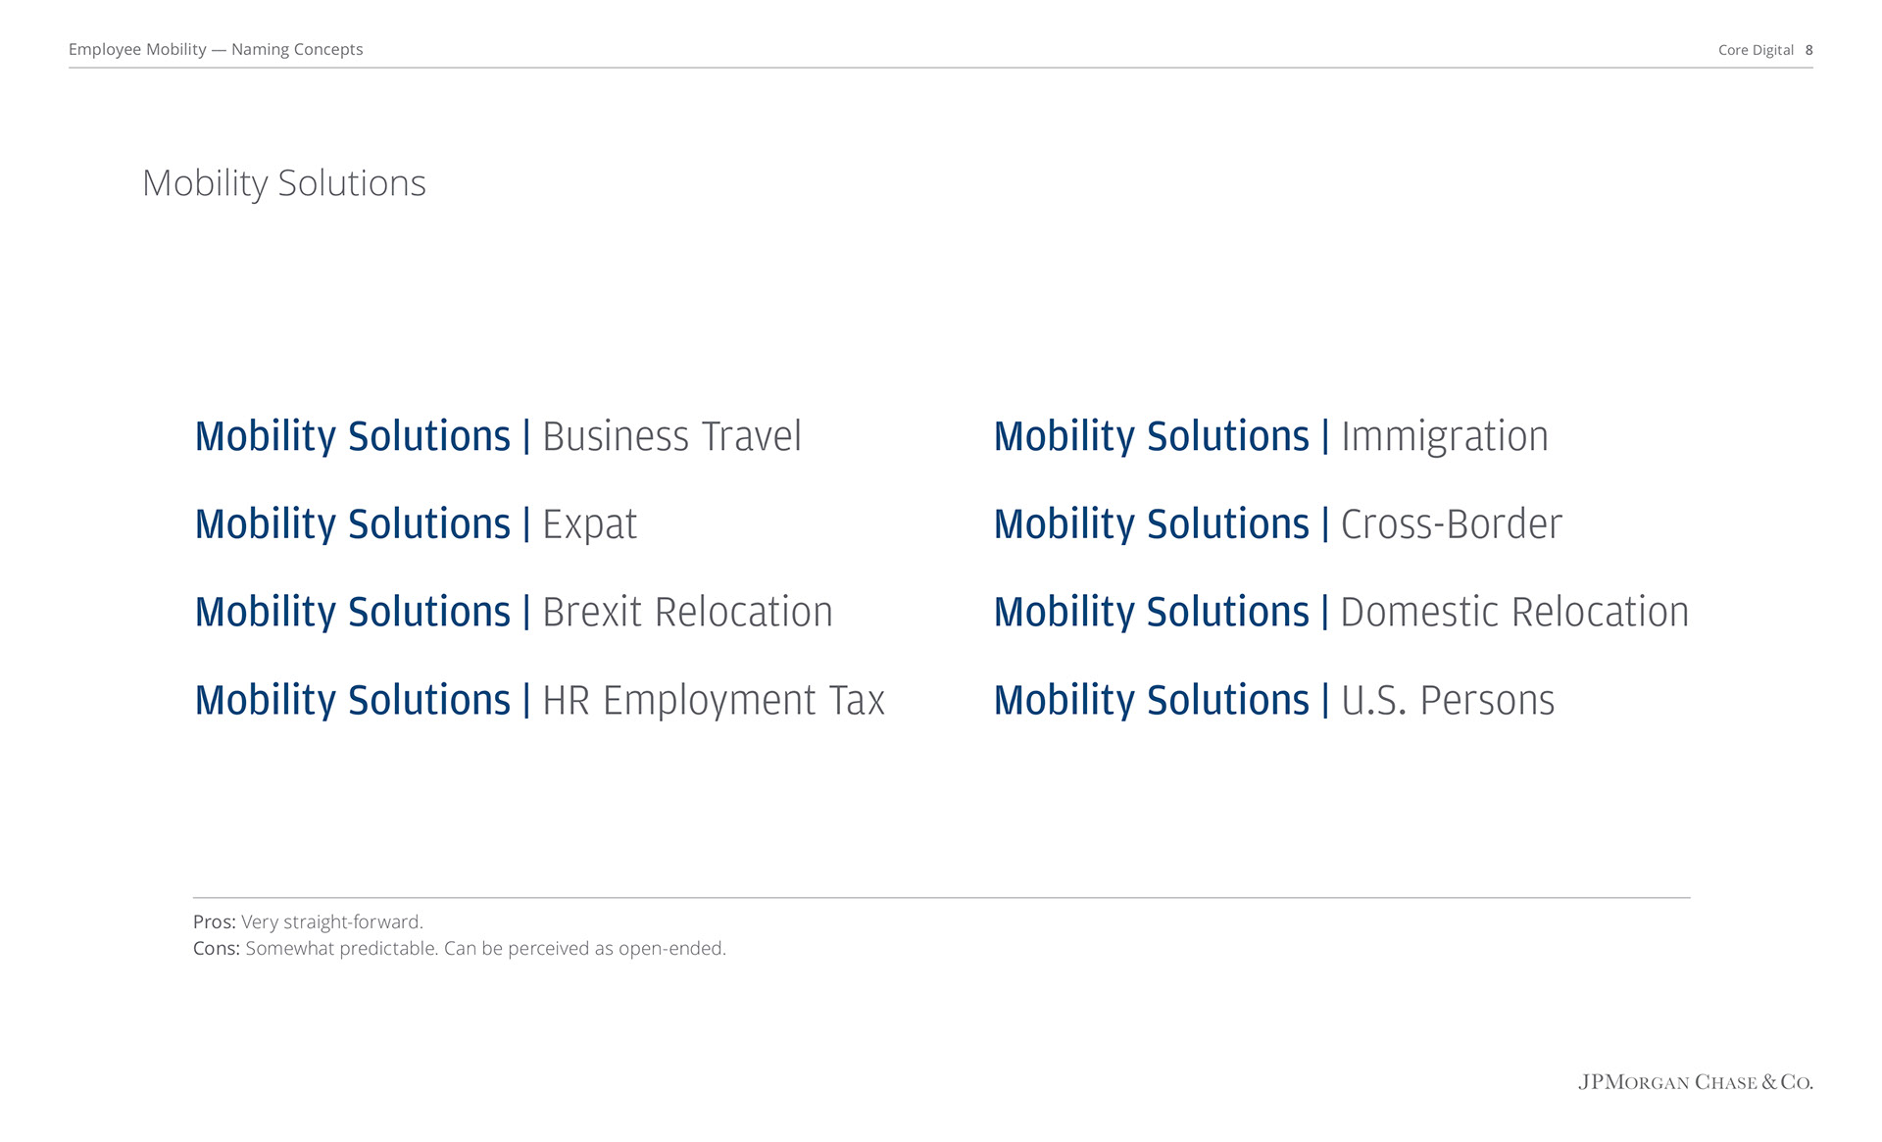The height and width of the screenshot is (1142, 1882).
Task: Click the Core Digital label
Action: [1756, 50]
